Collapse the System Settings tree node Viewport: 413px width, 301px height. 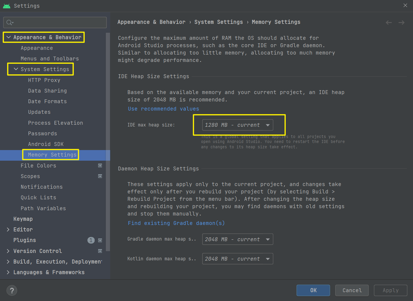tap(16, 69)
